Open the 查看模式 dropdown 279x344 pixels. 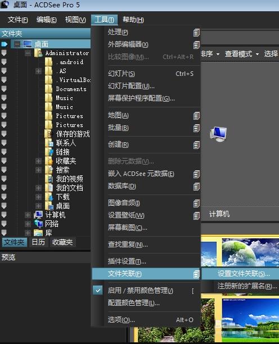[241, 54]
